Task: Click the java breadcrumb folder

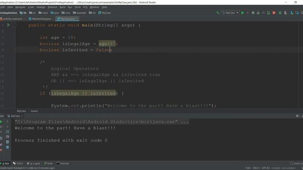Action: click(x=55, y=13)
